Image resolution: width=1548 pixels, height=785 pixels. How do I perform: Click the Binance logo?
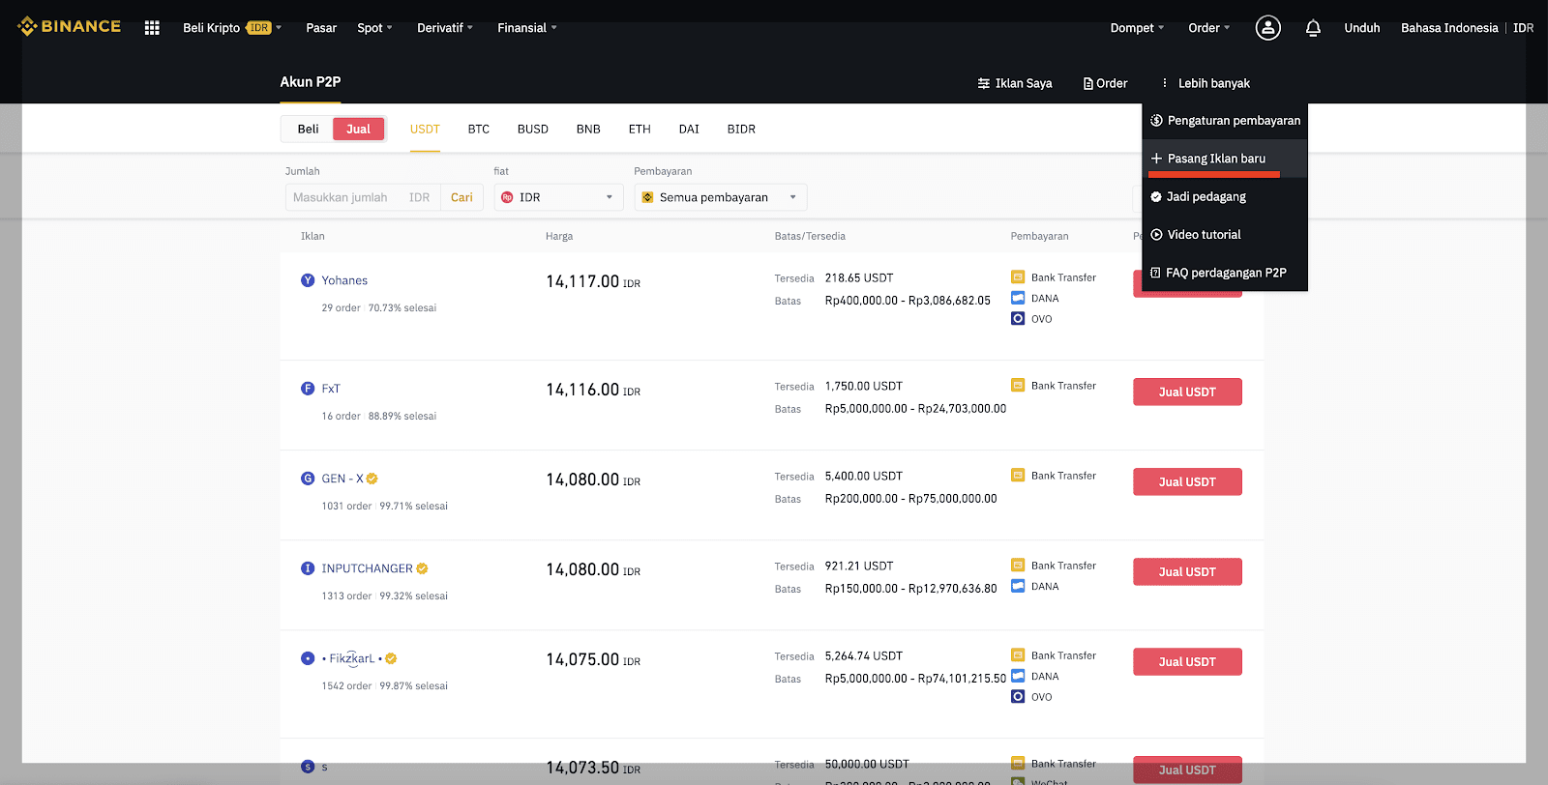pyautogui.click(x=69, y=27)
